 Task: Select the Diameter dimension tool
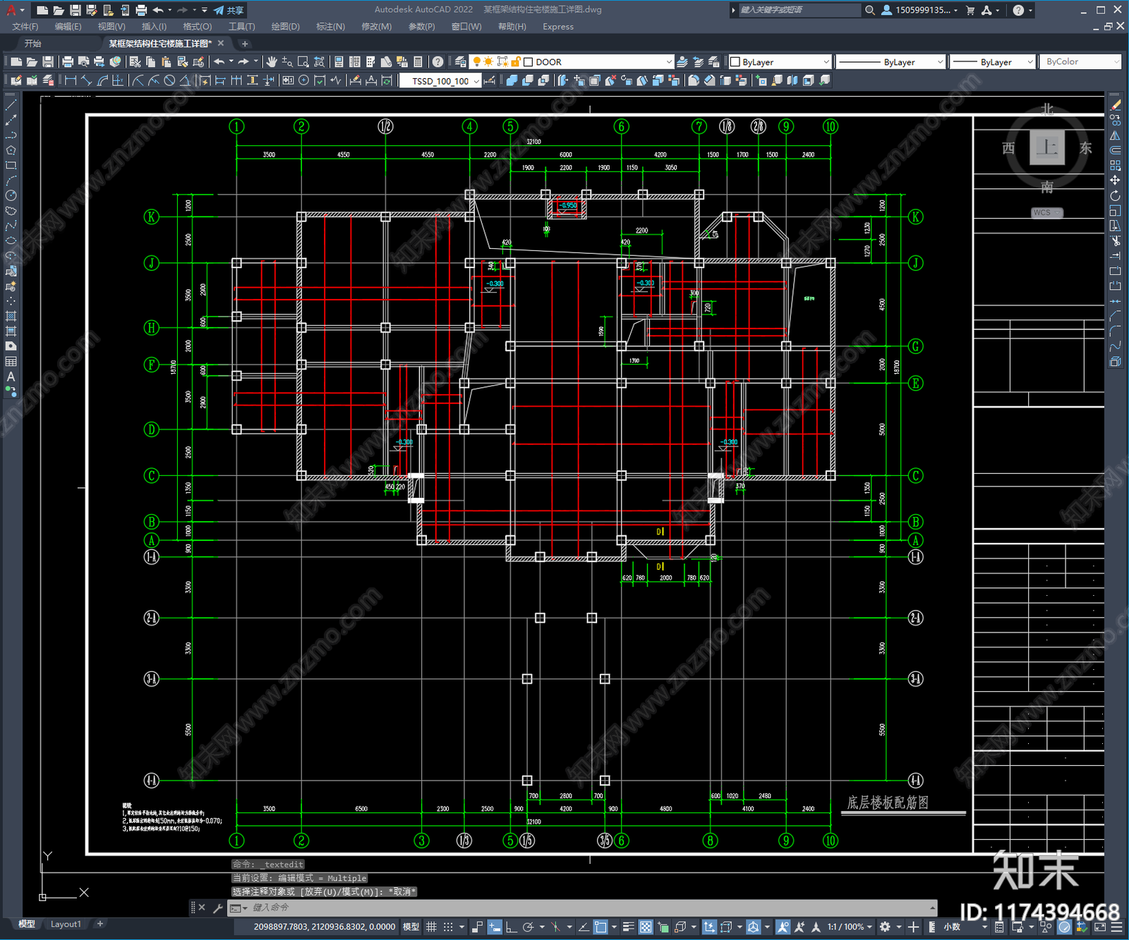tap(169, 80)
